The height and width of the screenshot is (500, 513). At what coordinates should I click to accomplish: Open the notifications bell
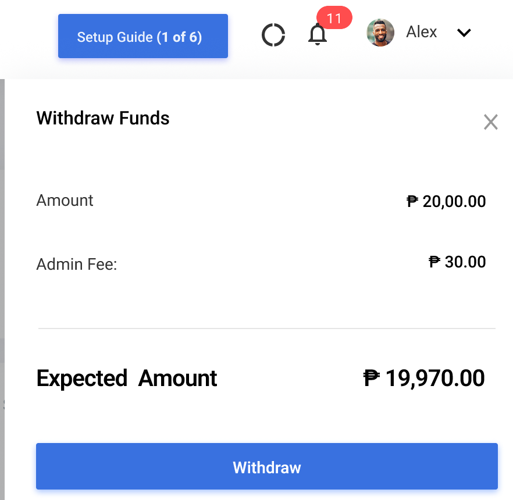click(x=318, y=34)
